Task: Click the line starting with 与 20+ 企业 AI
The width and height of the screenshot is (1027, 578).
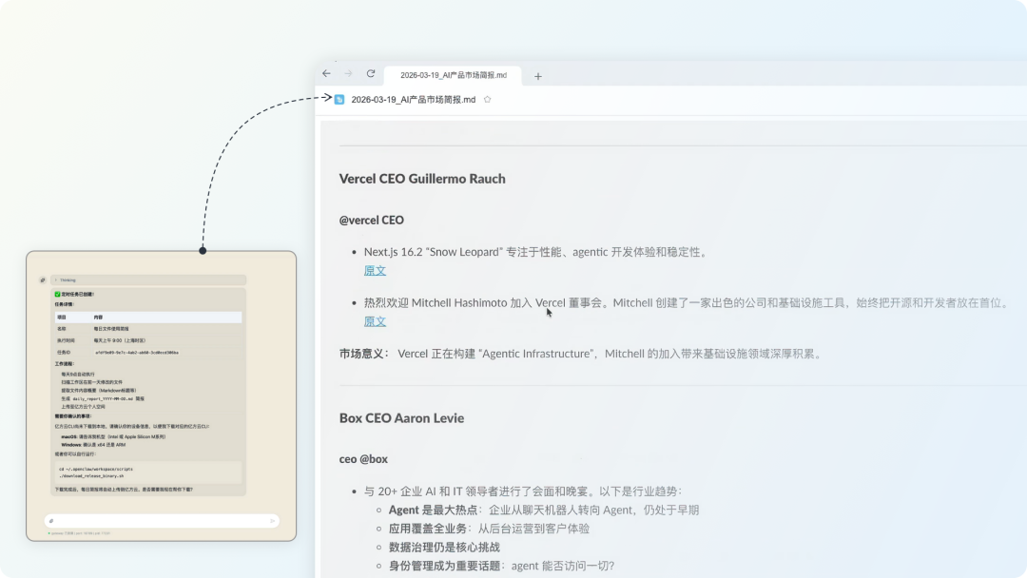Action: point(523,491)
